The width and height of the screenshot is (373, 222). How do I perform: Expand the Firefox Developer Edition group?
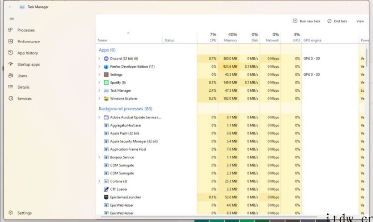coord(100,66)
